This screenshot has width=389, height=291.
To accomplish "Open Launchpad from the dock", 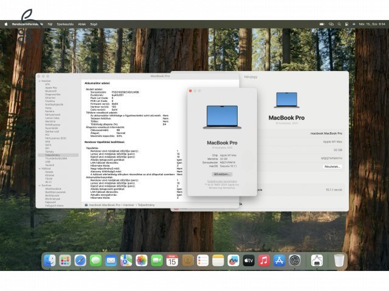I will tap(65, 261).
